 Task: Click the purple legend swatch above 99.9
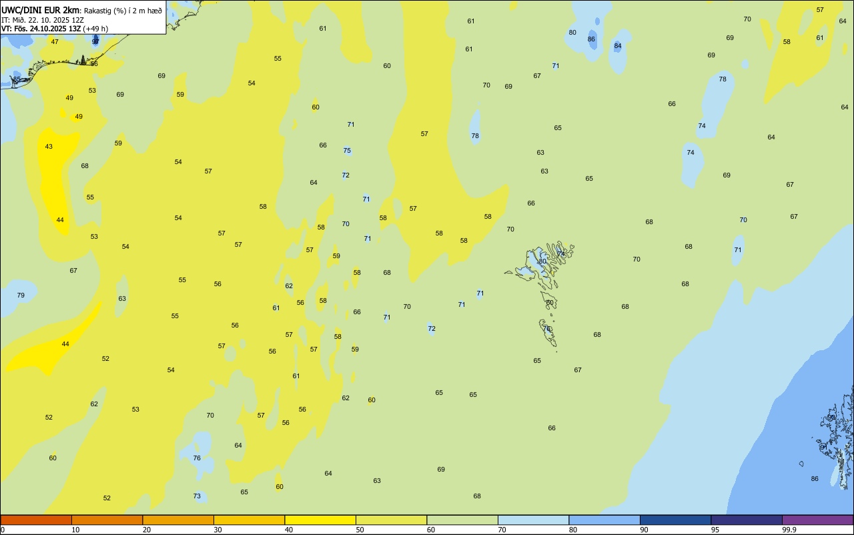(817, 520)
